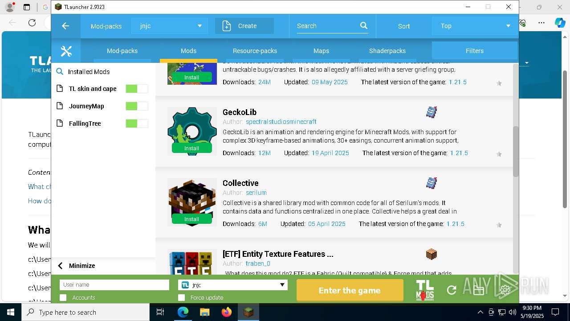Screen dimensions: 570x321
Task: Switch to the Maps tab
Action: point(321,51)
